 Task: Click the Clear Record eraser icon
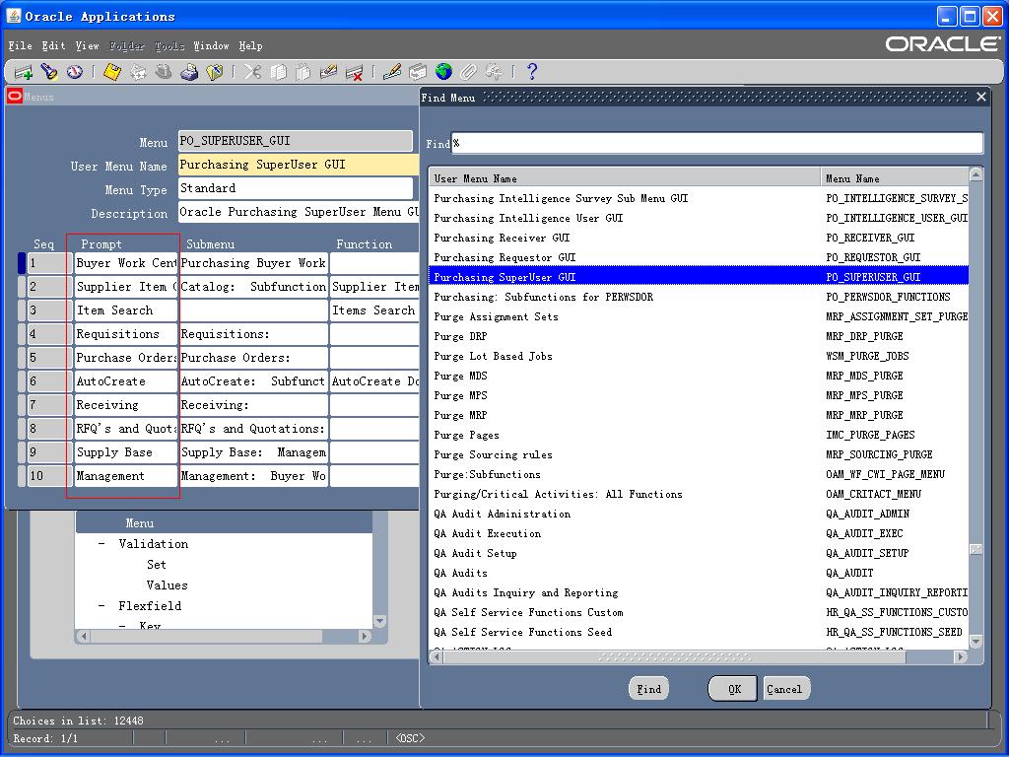coord(328,72)
